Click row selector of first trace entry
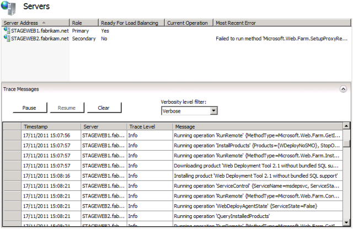The height and width of the screenshot is (229, 353). [12, 136]
